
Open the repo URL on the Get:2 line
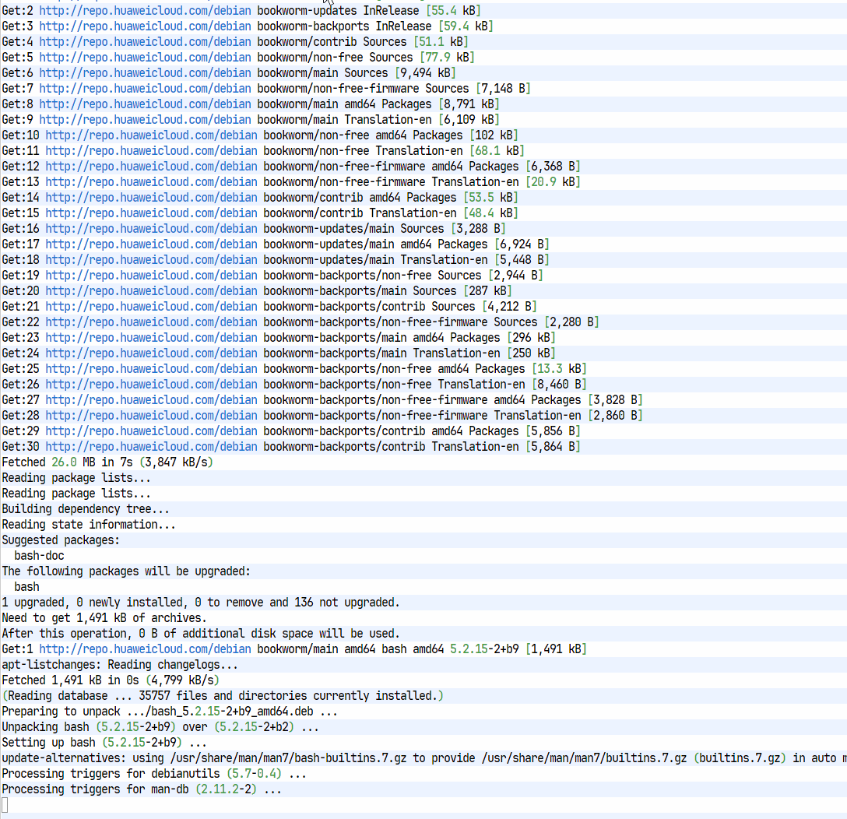(145, 11)
